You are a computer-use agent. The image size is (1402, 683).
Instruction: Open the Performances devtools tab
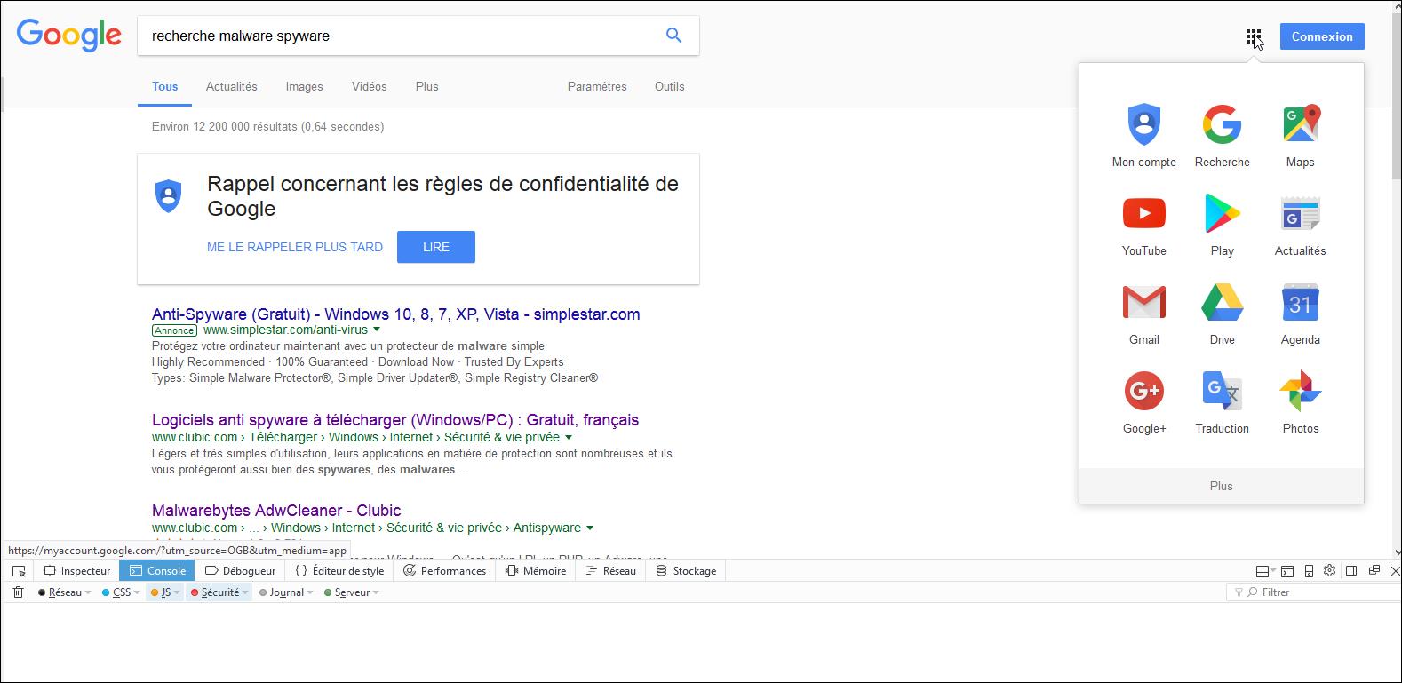444,571
